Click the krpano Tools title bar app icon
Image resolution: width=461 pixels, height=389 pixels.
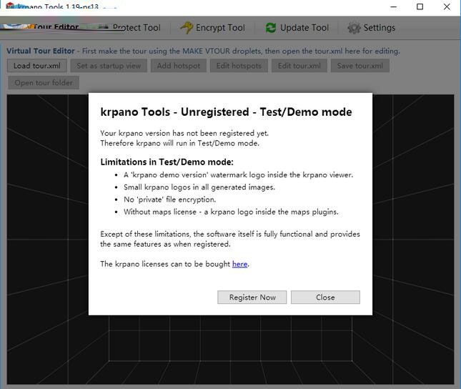pyautogui.click(x=10, y=6)
